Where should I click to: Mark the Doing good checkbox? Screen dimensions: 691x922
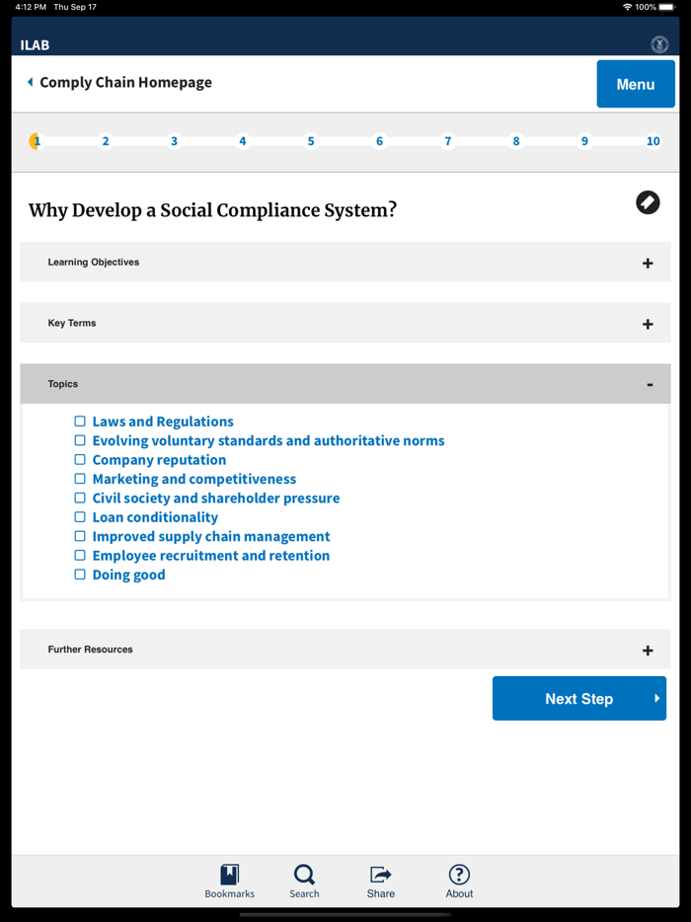pyautogui.click(x=80, y=575)
